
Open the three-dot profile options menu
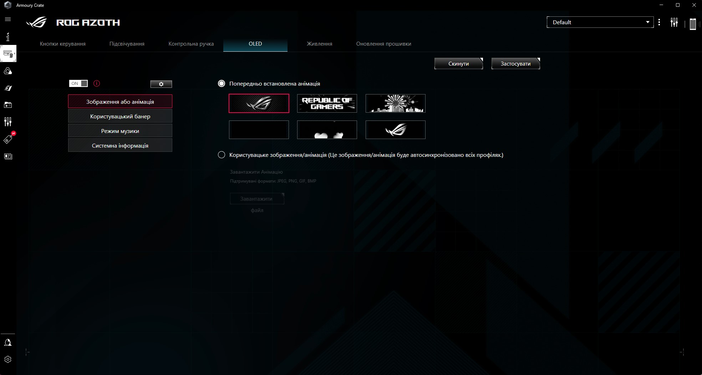tap(659, 22)
